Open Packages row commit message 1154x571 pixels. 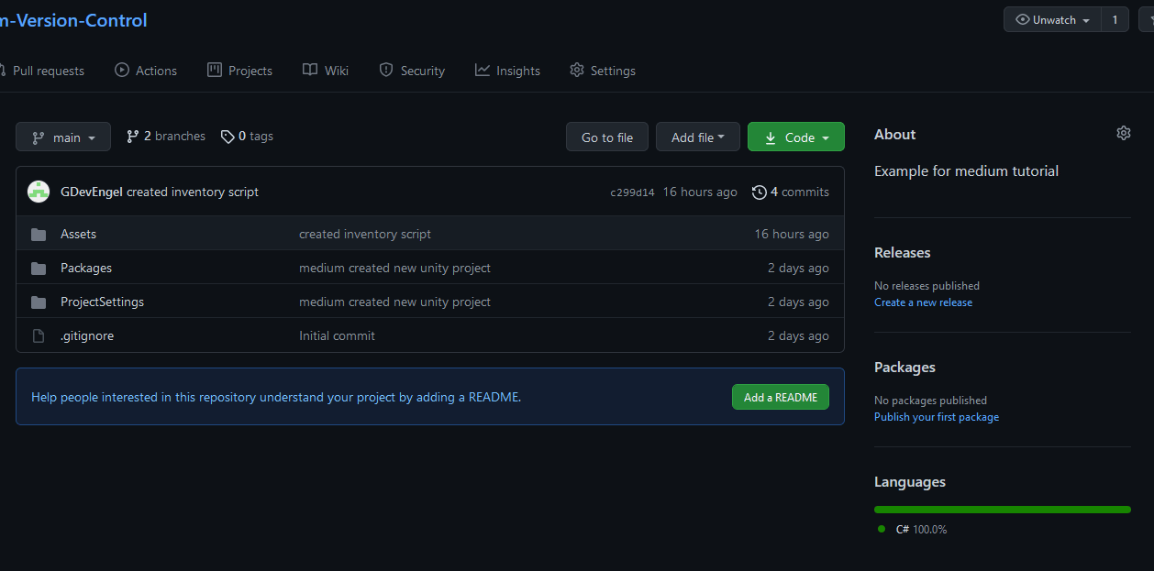pyautogui.click(x=394, y=269)
